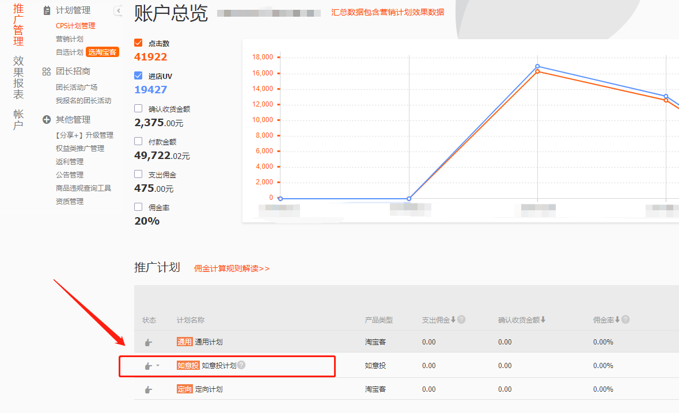Click the 定向 orange tag badge
Viewport: 679px width, 413px height.
click(184, 389)
